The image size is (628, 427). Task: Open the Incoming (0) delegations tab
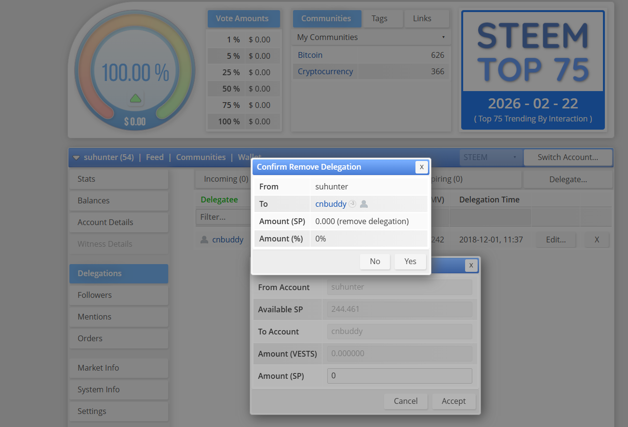click(226, 179)
